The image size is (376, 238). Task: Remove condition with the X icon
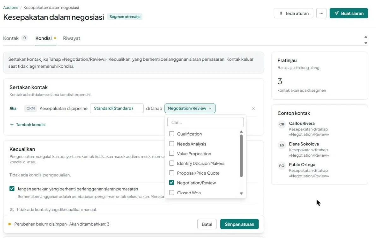(x=254, y=109)
